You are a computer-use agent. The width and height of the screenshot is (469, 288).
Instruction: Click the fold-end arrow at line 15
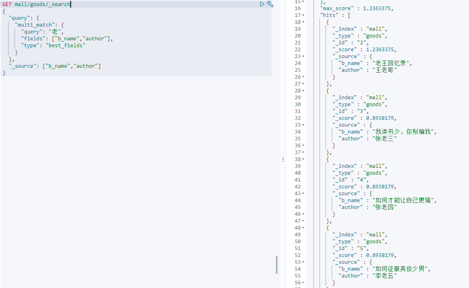pyautogui.click(x=303, y=2)
